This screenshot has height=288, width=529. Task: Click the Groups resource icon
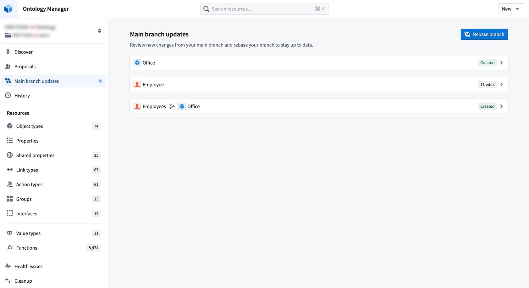tap(10, 199)
